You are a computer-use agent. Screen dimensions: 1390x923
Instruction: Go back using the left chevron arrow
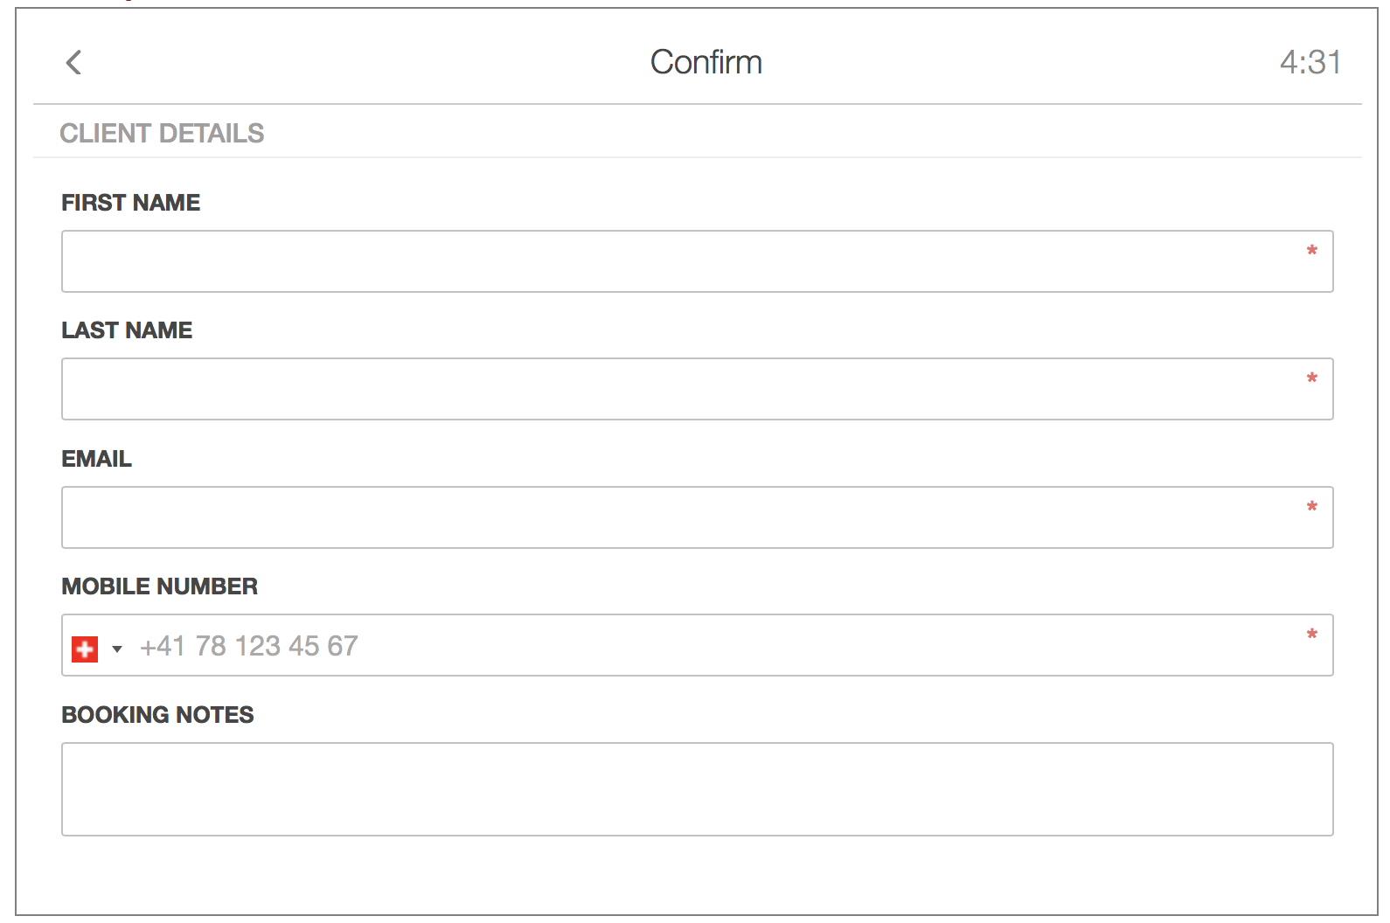[x=73, y=63]
